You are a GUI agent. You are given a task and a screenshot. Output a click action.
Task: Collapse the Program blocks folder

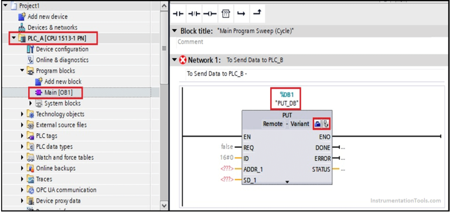pos(22,71)
